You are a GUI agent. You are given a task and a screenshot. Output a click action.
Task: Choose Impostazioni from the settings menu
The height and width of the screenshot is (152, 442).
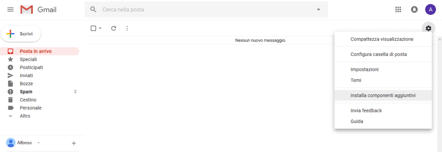pos(365,69)
